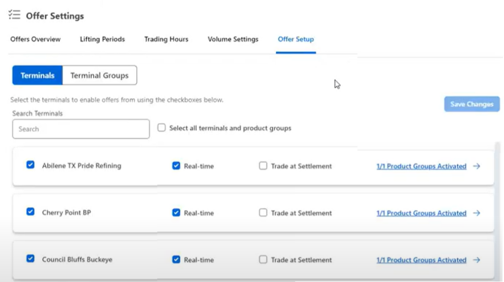Click arrow icon next to Cherry Point BP
Screen dimensions: 504x282
[x=476, y=213]
